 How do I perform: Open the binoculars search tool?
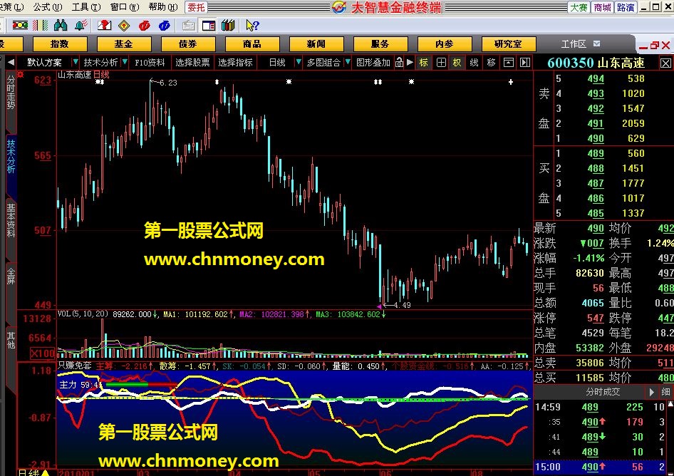[x=61, y=26]
